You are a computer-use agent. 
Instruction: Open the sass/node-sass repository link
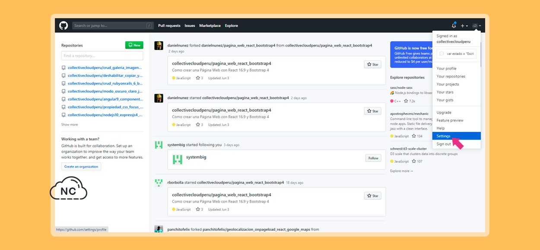(x=401, y=87)
